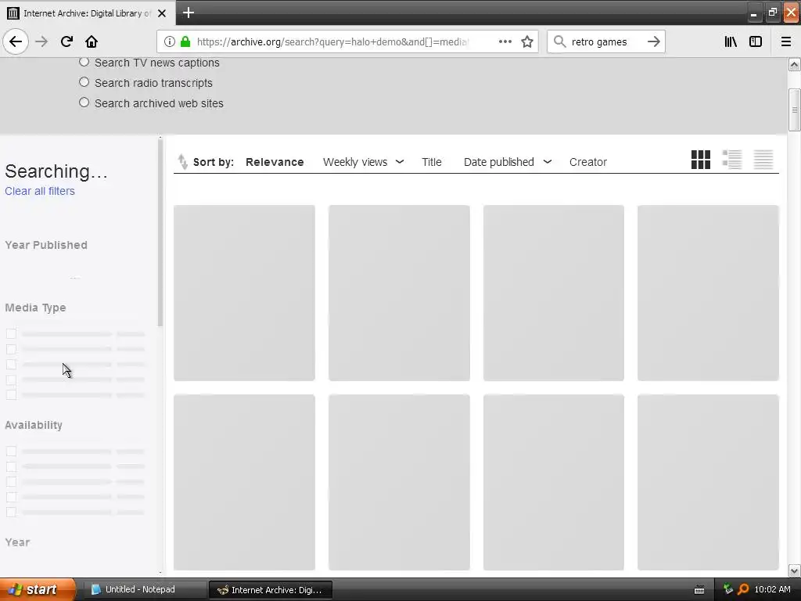The height and width of the screenshot is (601, 801).
Task: Close the Internet Archive tab
Action: [x=161, y=13]
